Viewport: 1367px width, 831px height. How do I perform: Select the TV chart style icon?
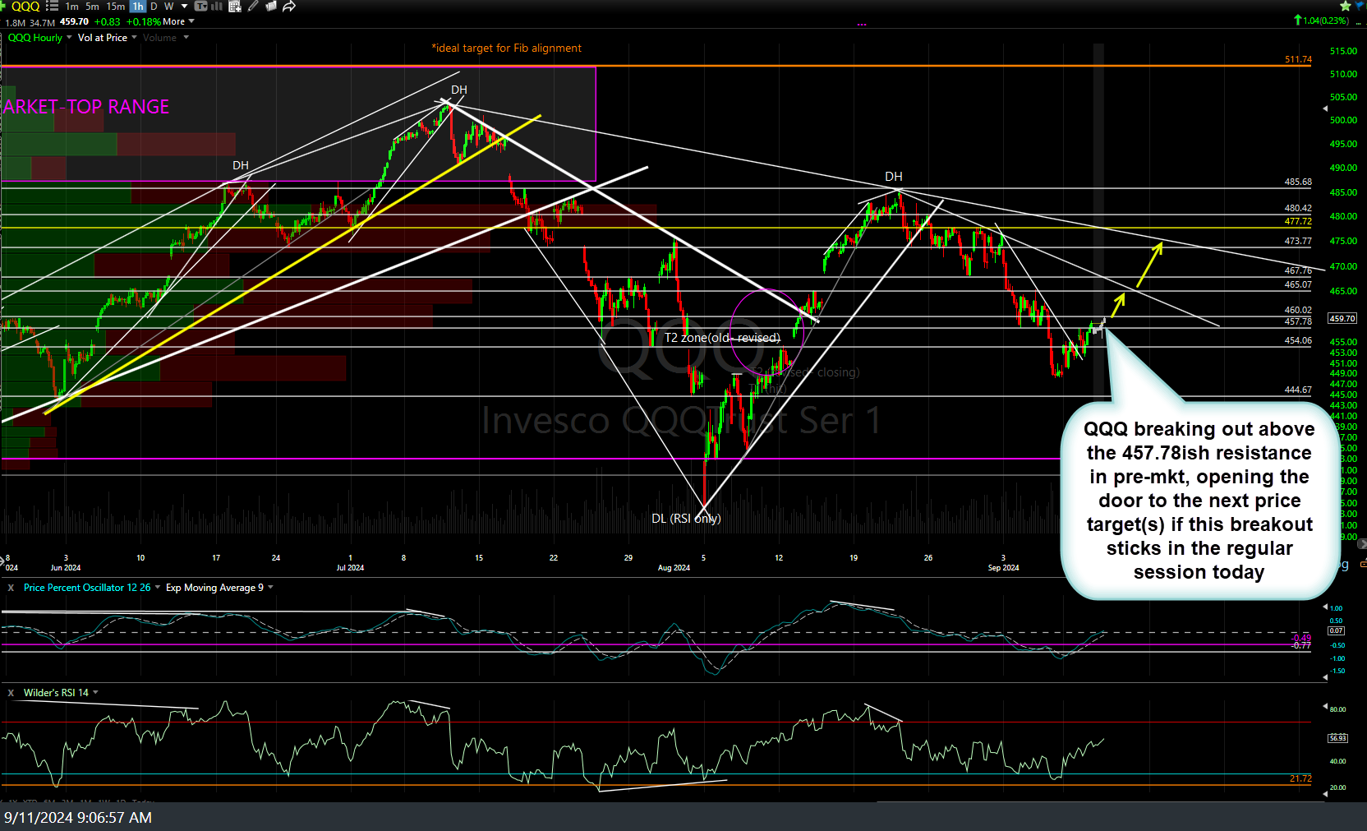[x=201, y=7]
